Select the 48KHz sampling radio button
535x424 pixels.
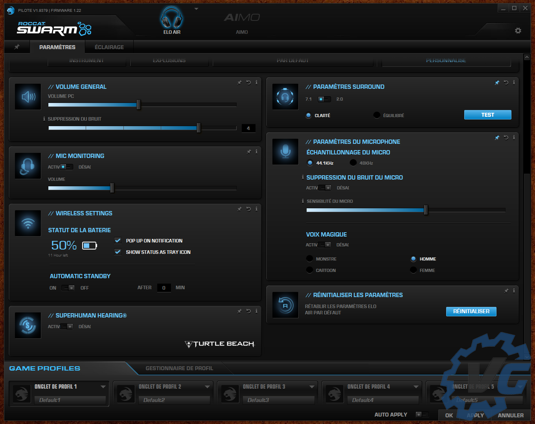coord(353,163)
